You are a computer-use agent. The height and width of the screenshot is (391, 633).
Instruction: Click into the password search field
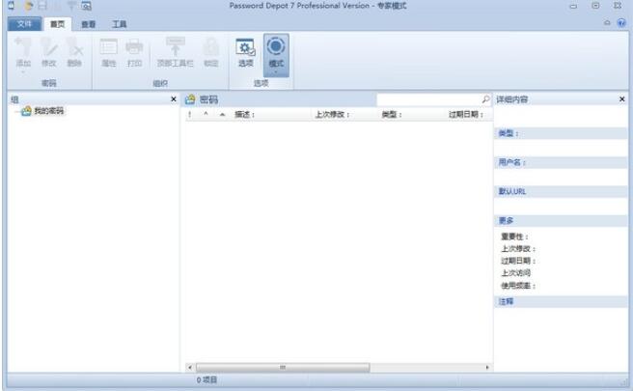click(x=429, y=99)
